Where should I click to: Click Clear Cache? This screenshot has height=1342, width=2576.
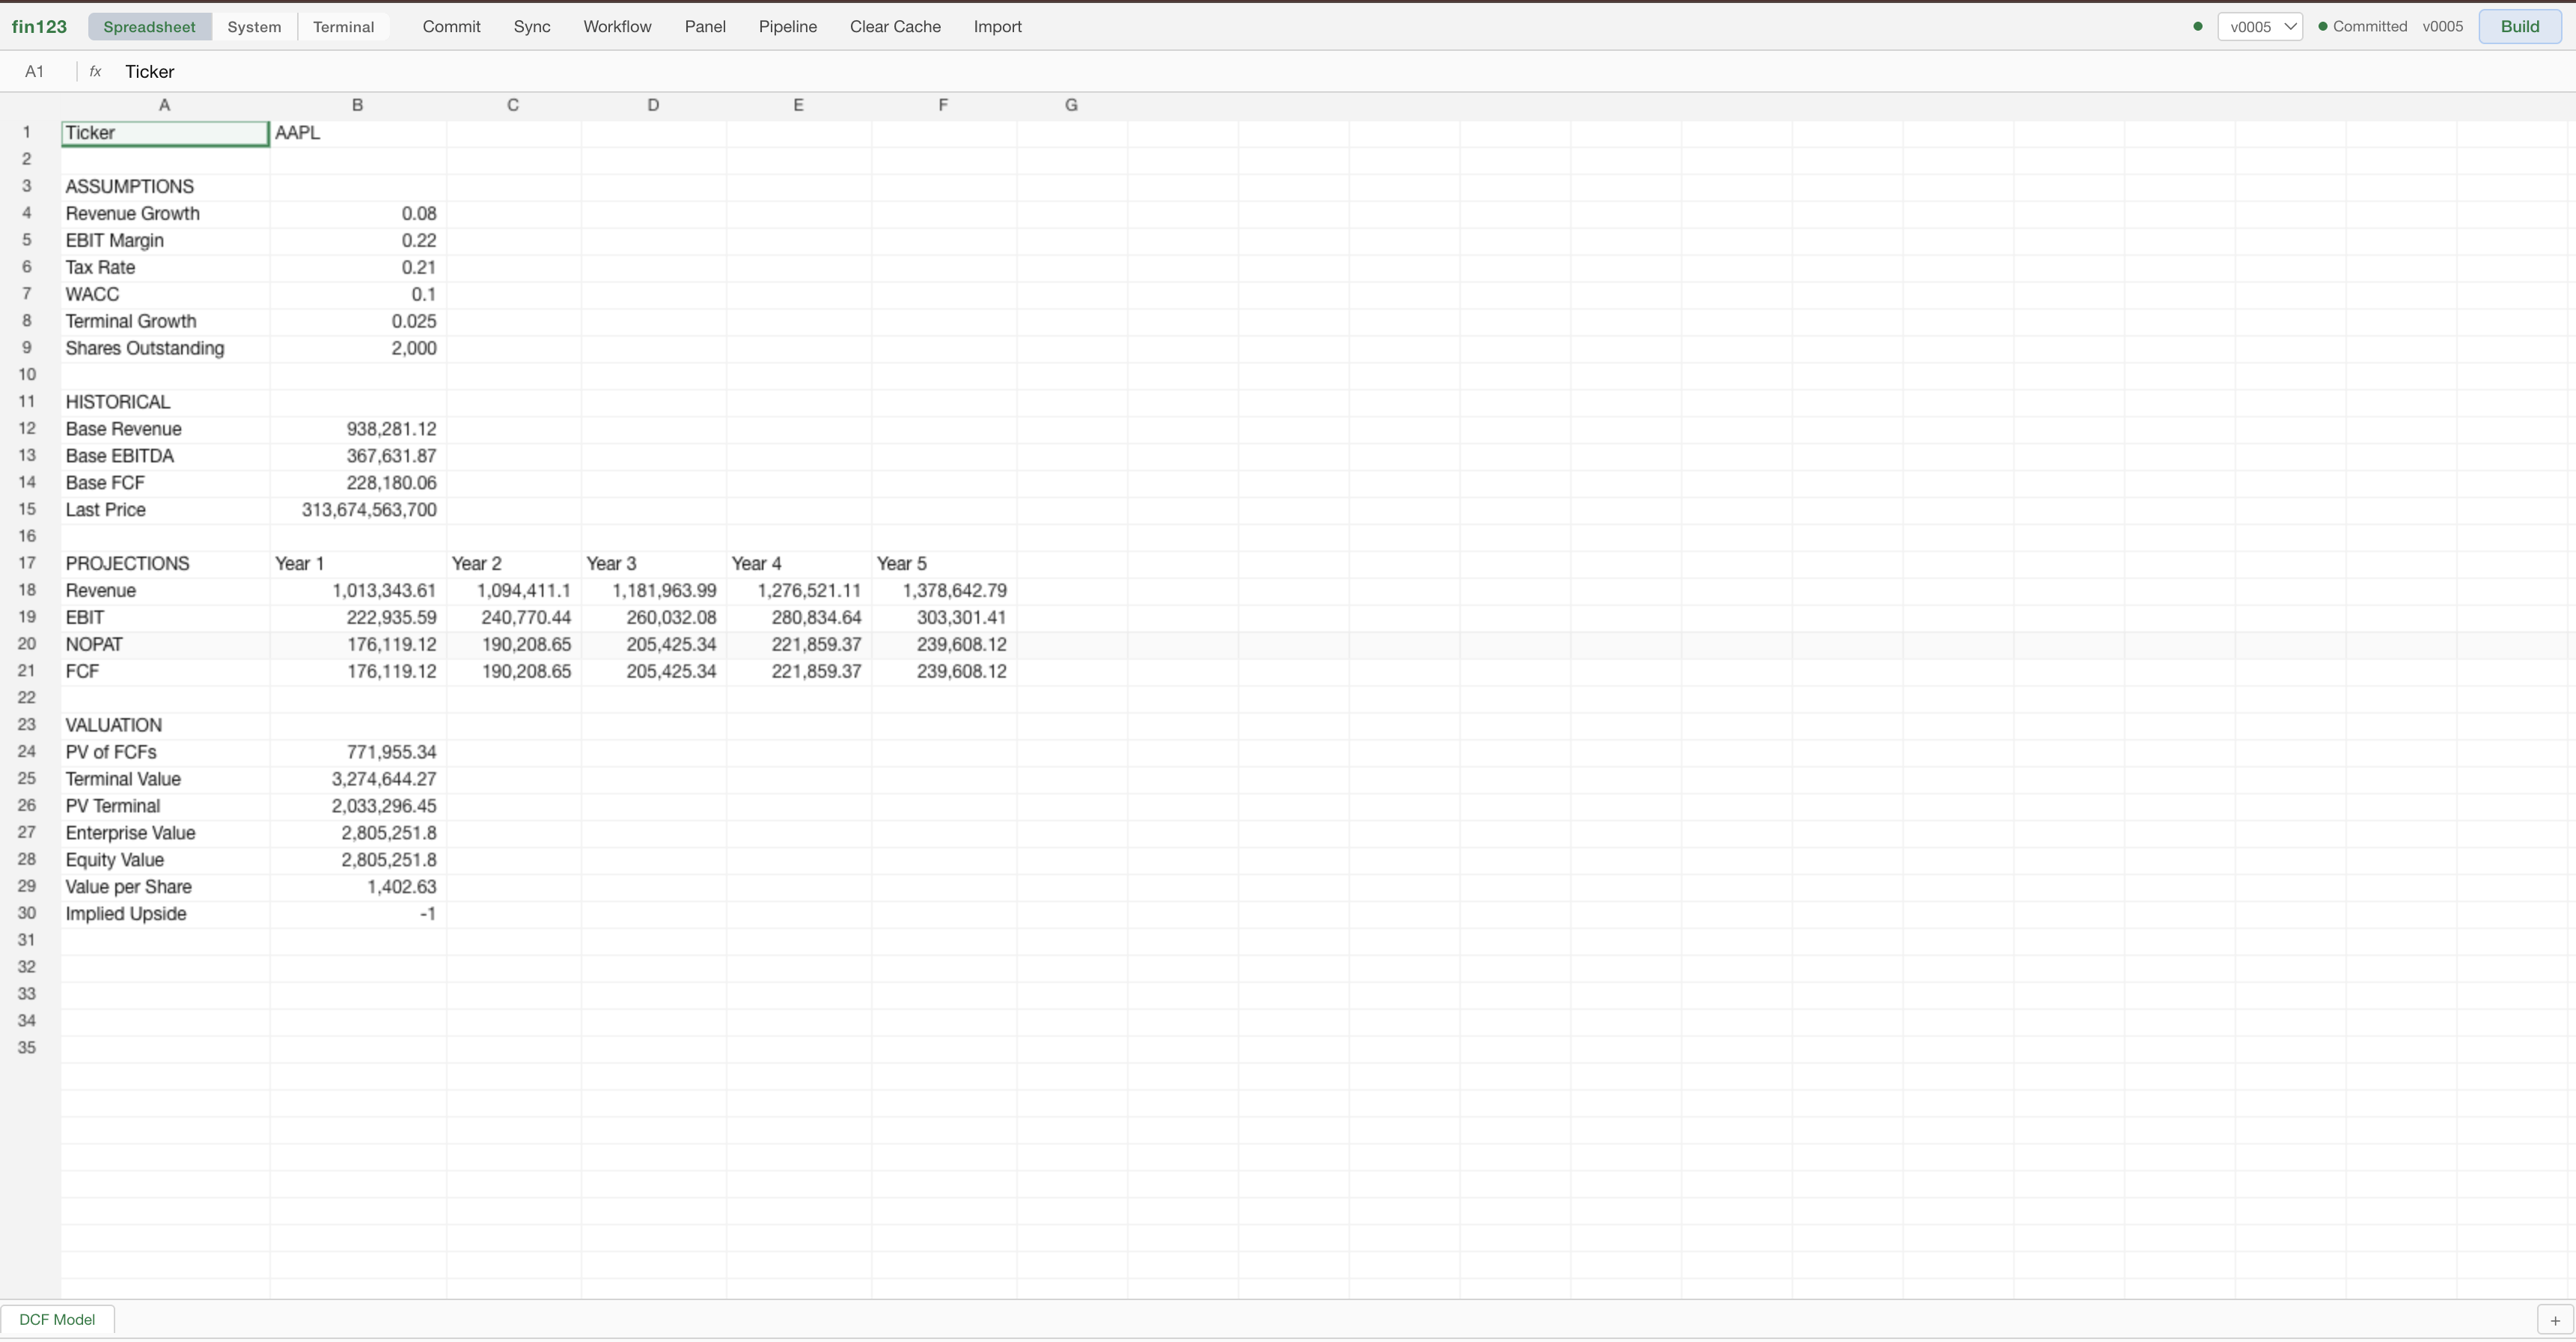[x=894, y=26]
